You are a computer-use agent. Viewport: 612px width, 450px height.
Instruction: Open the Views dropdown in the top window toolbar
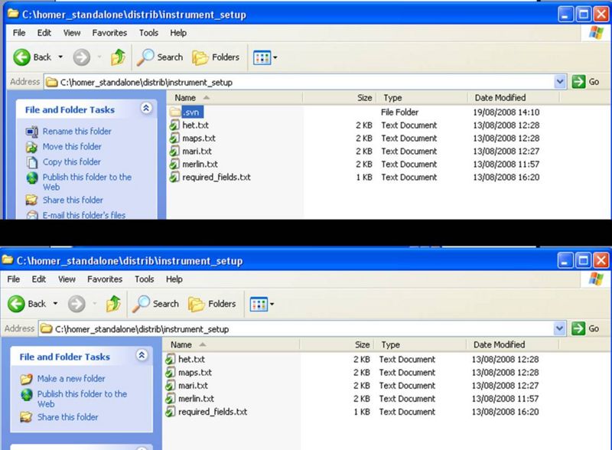pos(264,57)
